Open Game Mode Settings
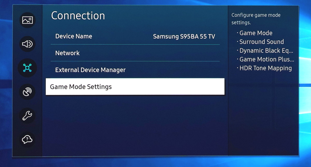The image size is (311, 167). coord(135,87)
